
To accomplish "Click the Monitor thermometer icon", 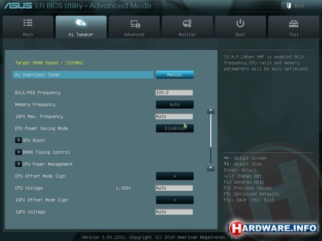I will click(187, 23).
